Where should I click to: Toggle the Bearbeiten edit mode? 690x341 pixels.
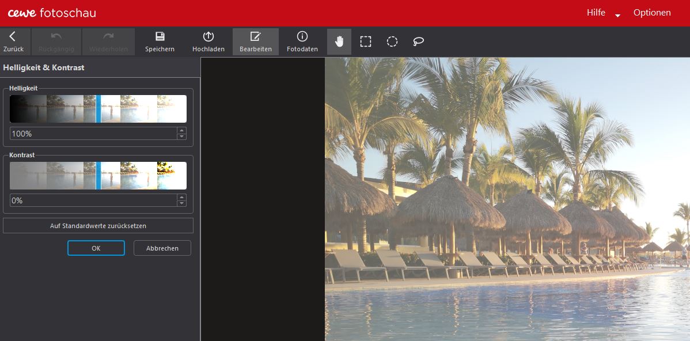coord(255,37)
